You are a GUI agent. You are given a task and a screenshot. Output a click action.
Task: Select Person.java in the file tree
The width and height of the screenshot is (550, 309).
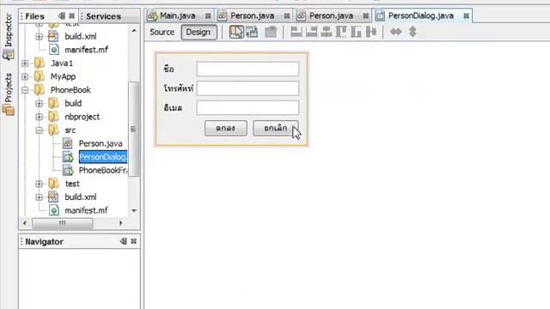101,143
